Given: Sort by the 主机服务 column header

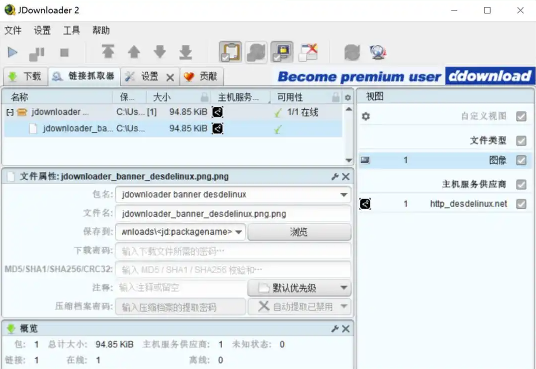Looking at the screenshot, I should pos(241,97).
